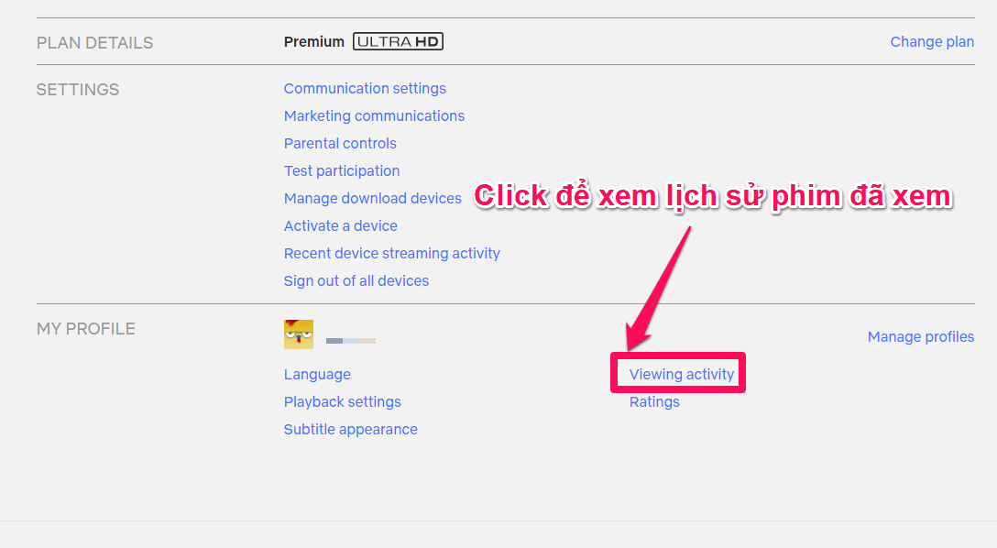Open profile Language settings
This screenshot has width=997, height=548.
point(317,375)
